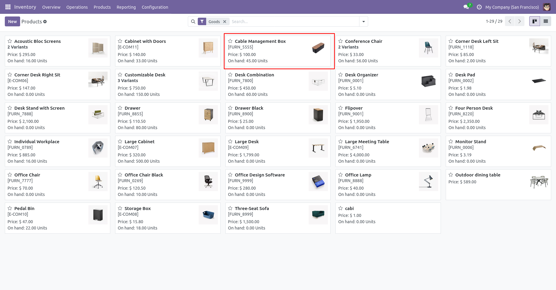The width and height of the screenshot is (556, 290).
Task: Star the Cable Management Box product
Action: coord(230,41)
